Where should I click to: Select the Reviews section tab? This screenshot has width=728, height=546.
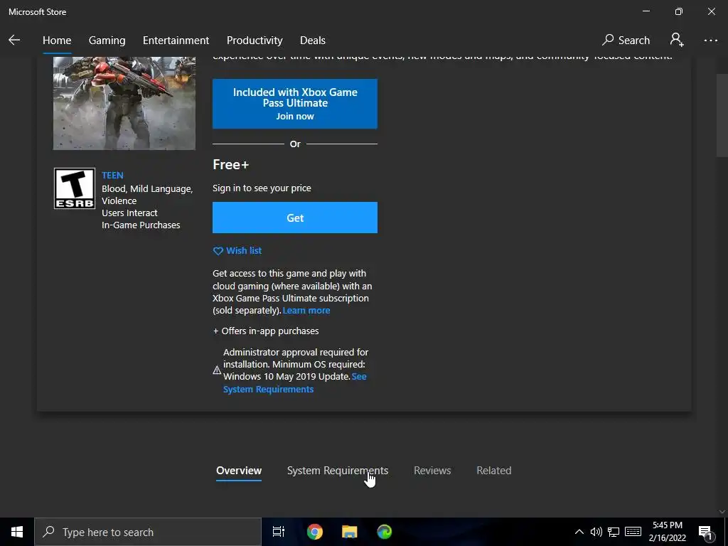point(432,471)
